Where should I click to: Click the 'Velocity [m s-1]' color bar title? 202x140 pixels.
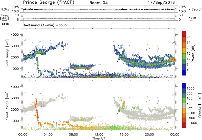click(199, 105)
